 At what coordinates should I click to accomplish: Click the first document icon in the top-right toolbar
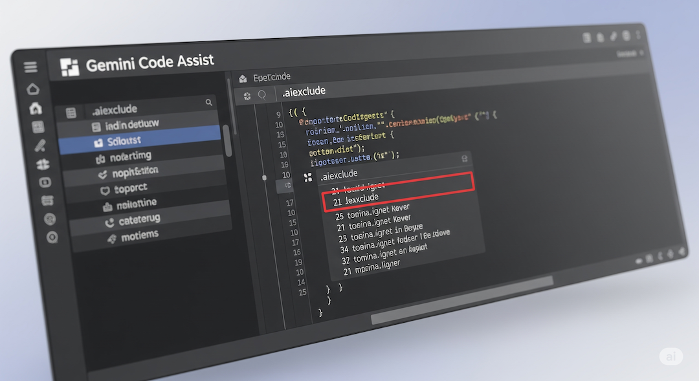coord(587,38)
